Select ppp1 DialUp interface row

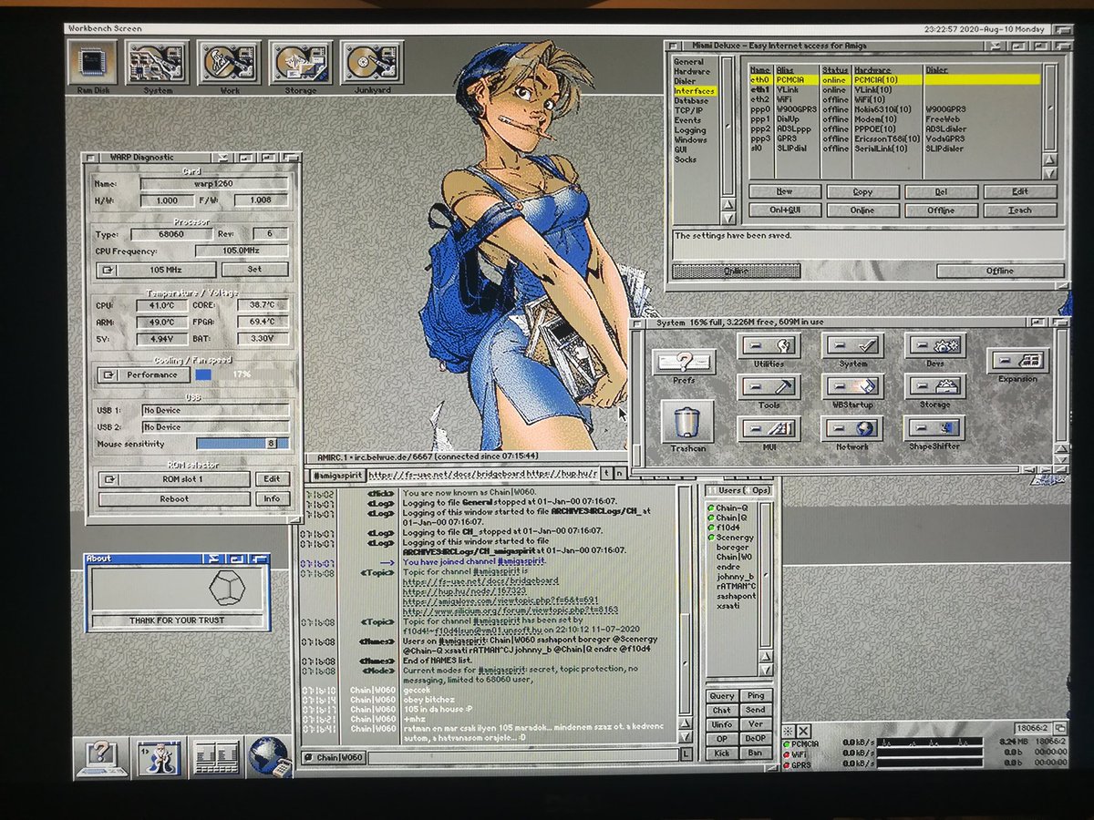(893, 118)
